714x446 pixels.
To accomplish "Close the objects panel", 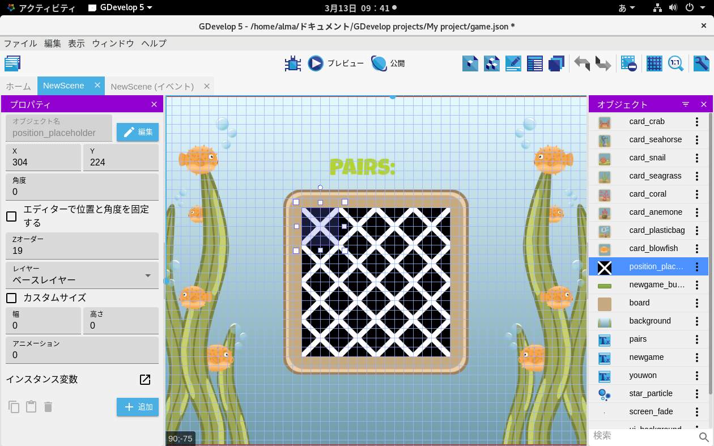I will pos(704,104).
